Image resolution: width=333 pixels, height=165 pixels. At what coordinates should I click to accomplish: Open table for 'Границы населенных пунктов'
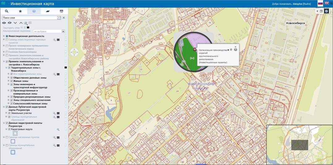click(58, 138)
